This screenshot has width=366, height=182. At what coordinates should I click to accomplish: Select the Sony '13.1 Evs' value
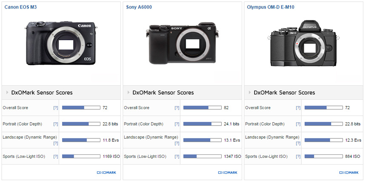click(232, 140)
